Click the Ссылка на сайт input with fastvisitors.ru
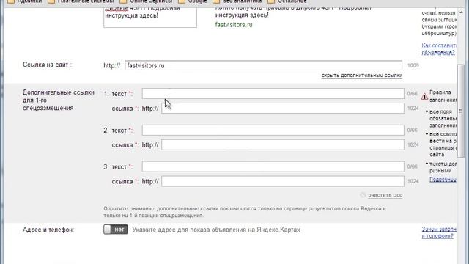469x264 pixels. point(264,65)
